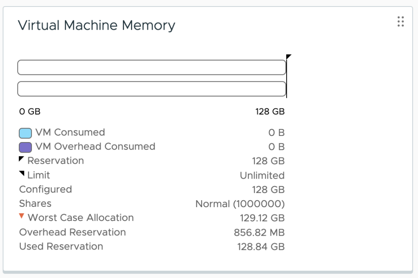
Task: Click the Unlimited limit value
Action: coord(262,175)
